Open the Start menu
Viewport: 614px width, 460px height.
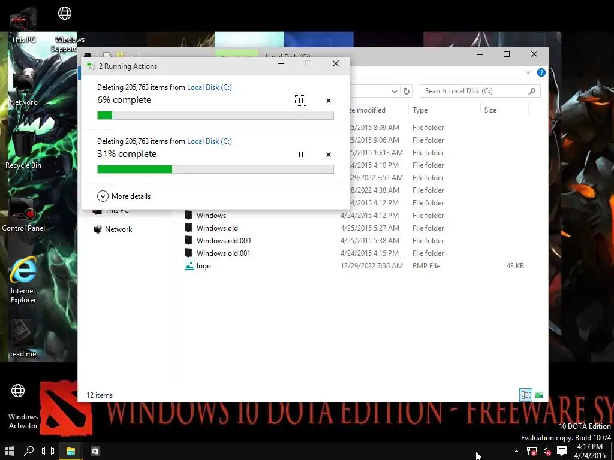point(10,451)
